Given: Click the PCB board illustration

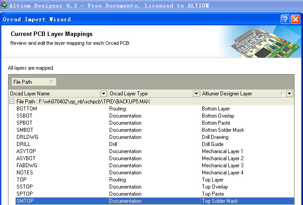Looking at the screenshot, I should (x=266, y=42).
